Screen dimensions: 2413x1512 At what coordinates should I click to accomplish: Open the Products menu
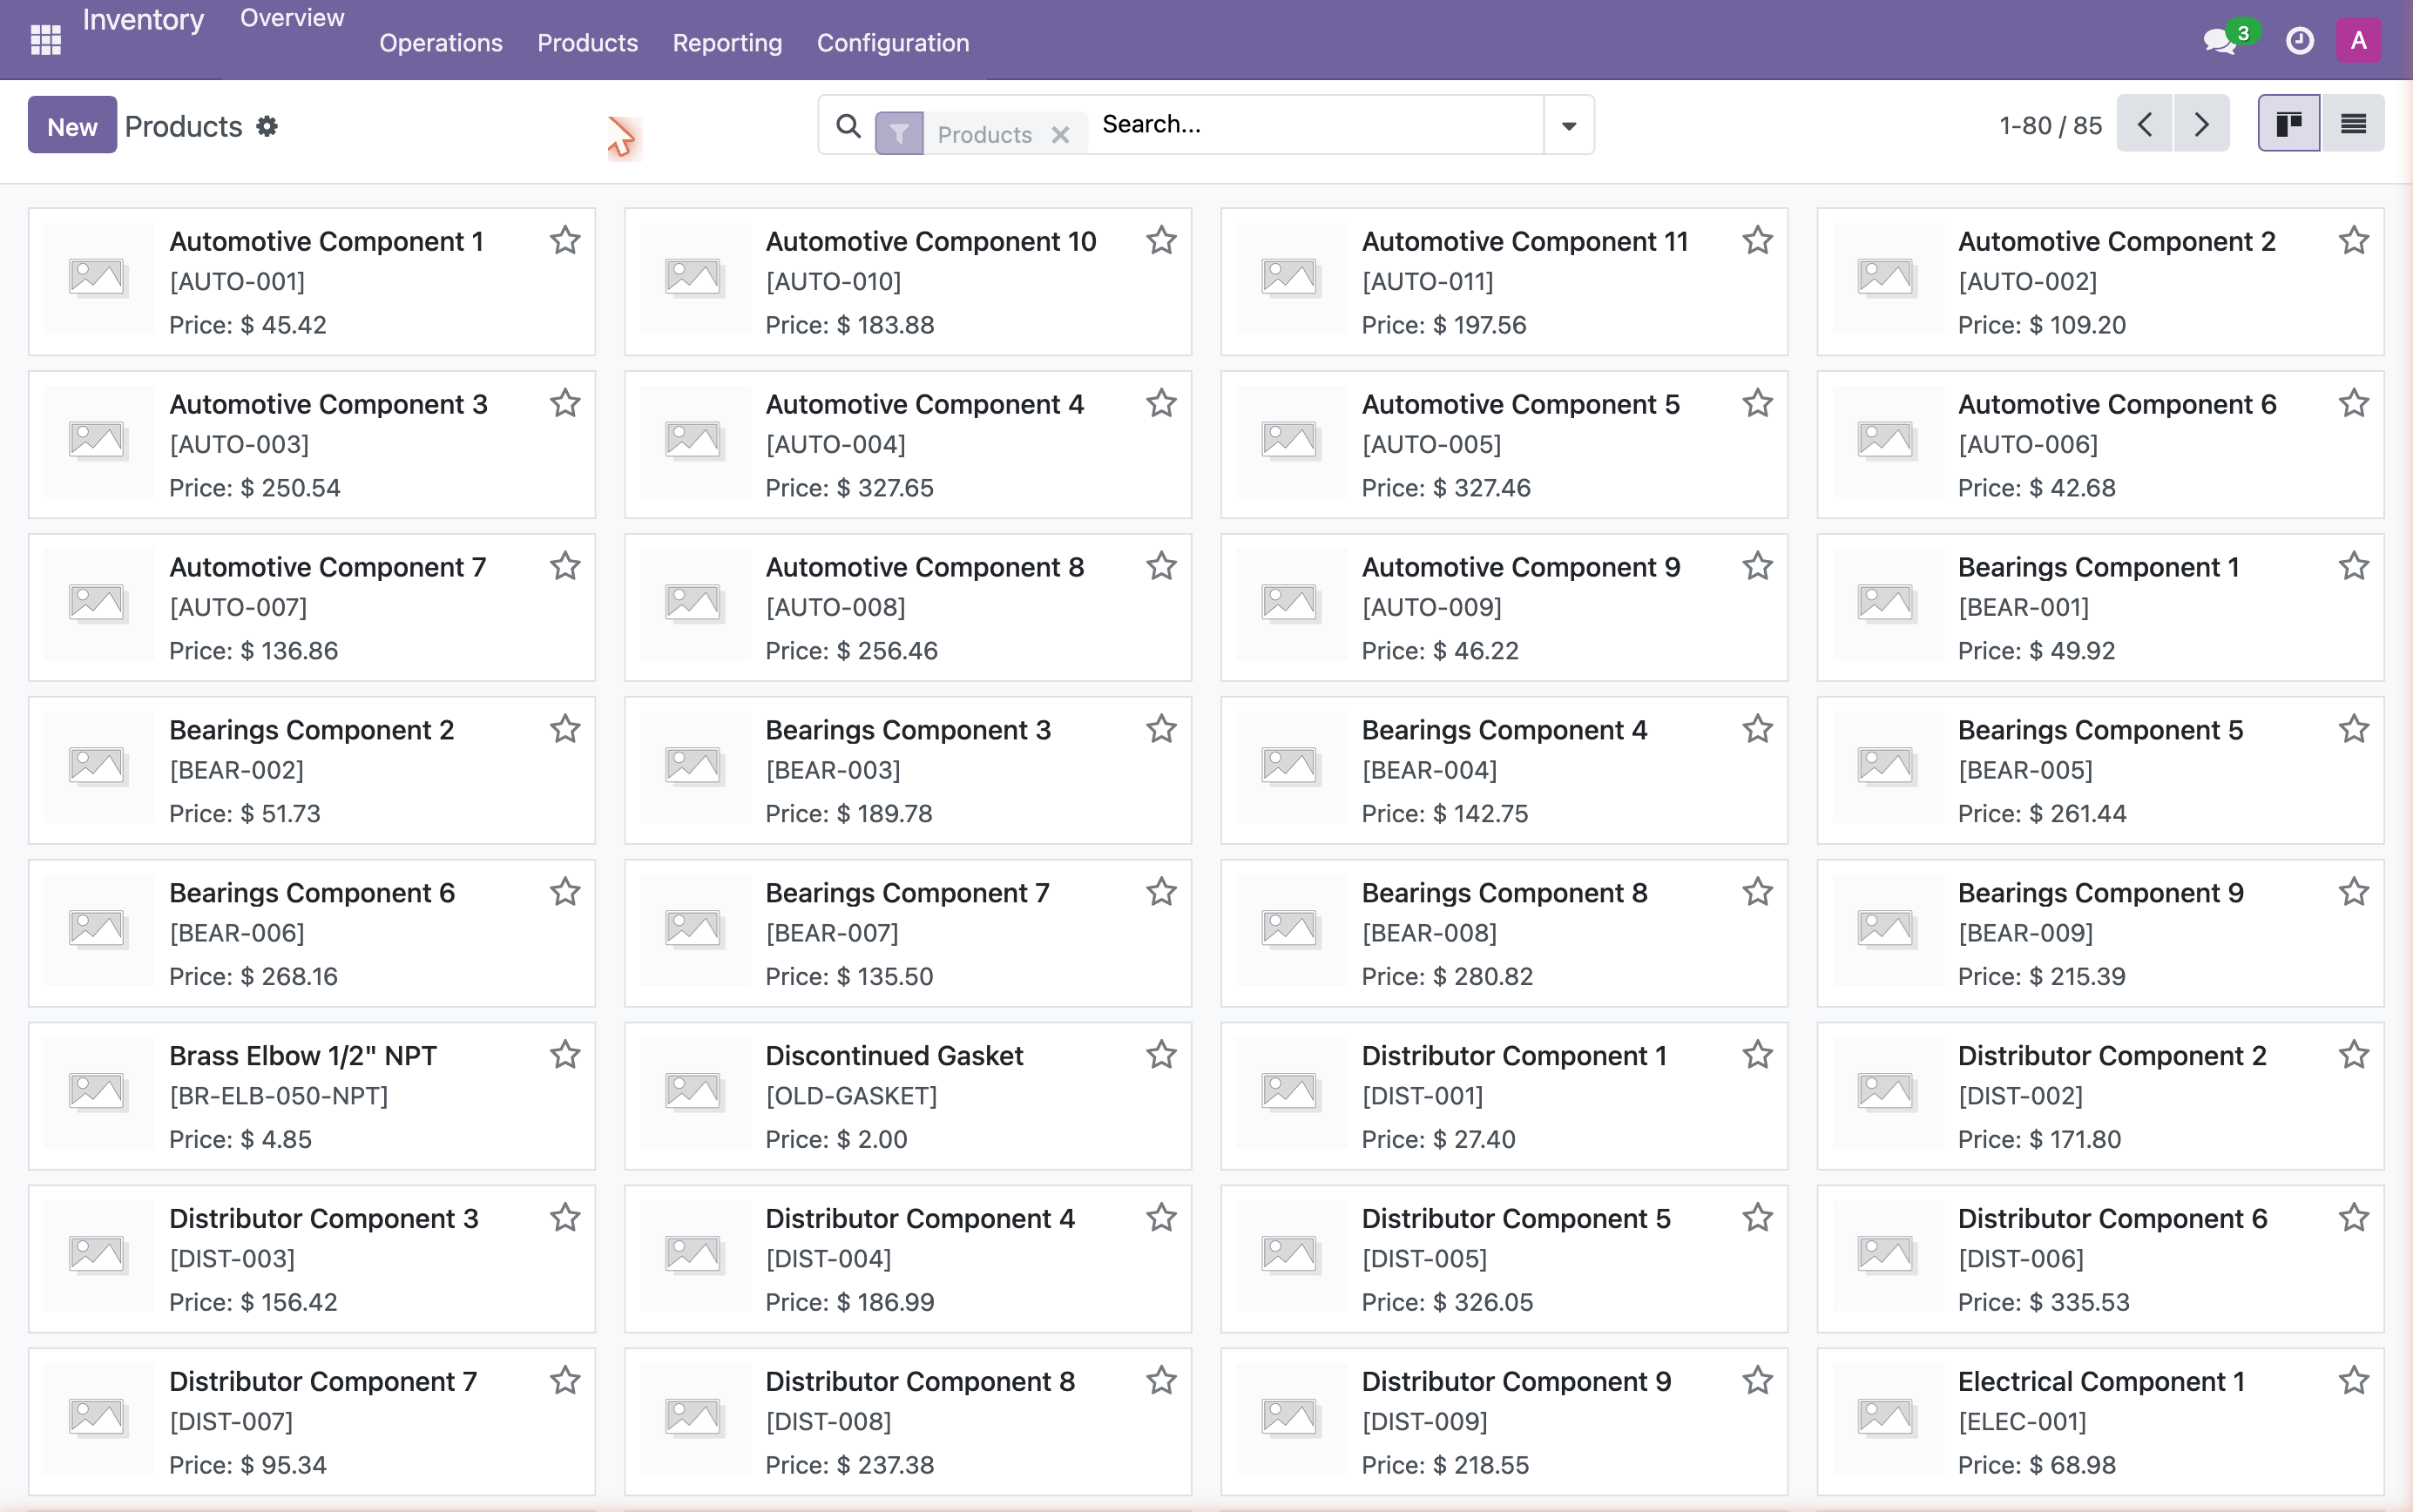pyautogui.click(x=587, y=43)
